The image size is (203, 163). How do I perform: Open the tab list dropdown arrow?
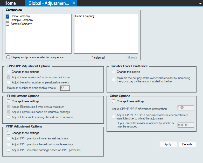200,3
